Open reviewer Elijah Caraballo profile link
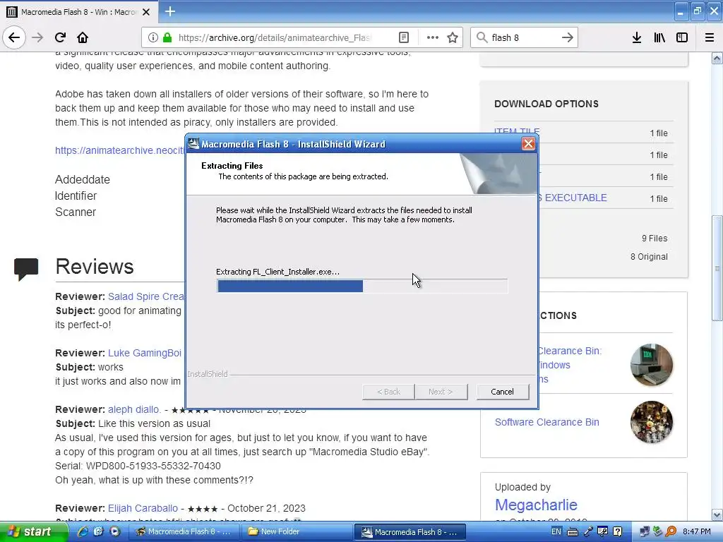723x542 pixels. 143,508
